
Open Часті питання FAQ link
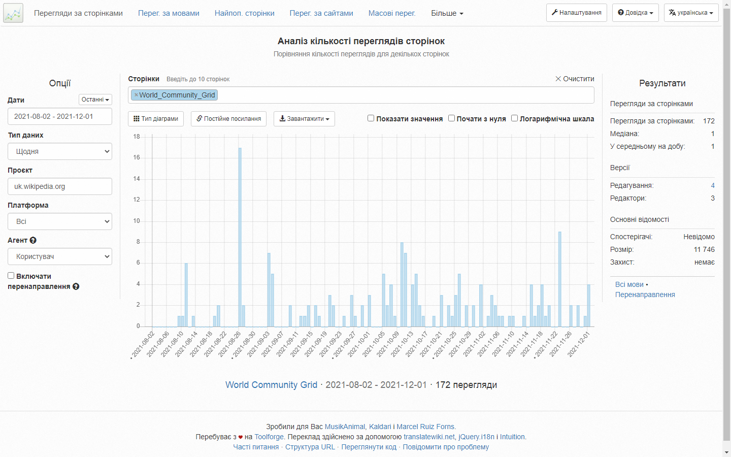[x=256, y=447]
